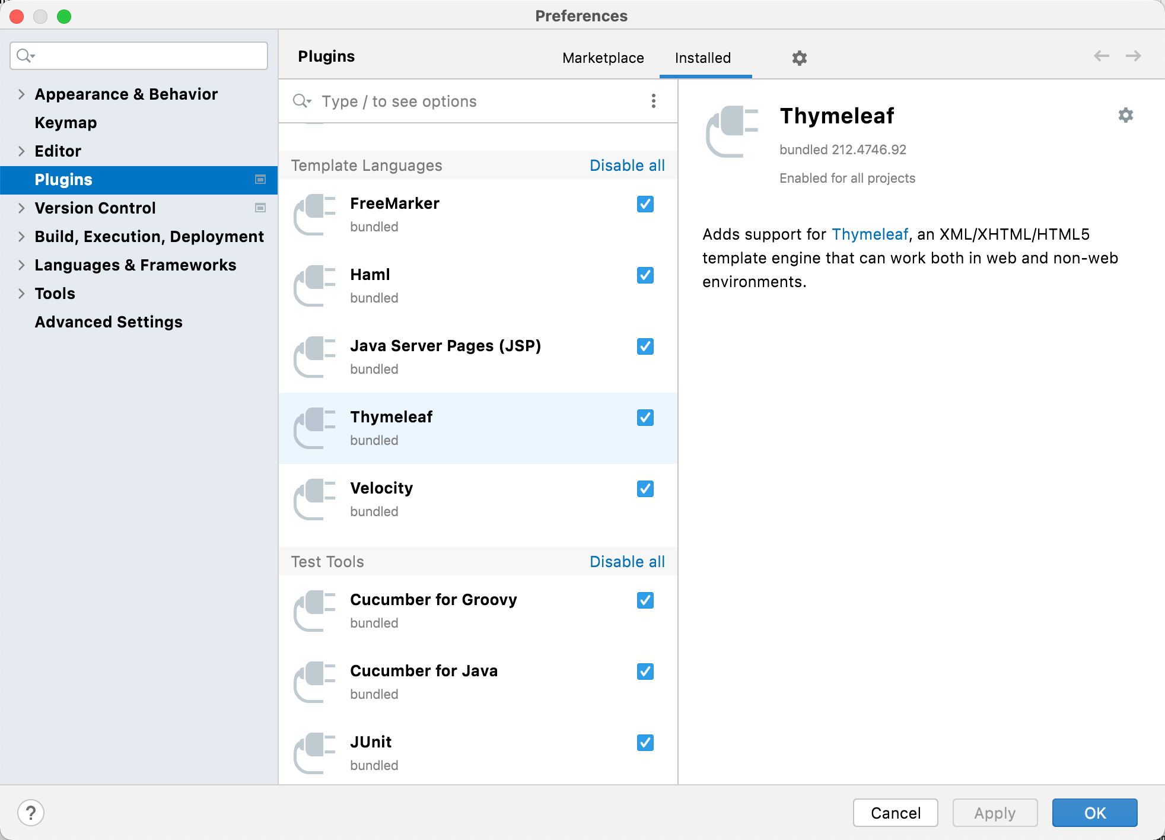Click the global plugins settings gear icon
The image size is (1165, 840).
[x=800, y=58]
